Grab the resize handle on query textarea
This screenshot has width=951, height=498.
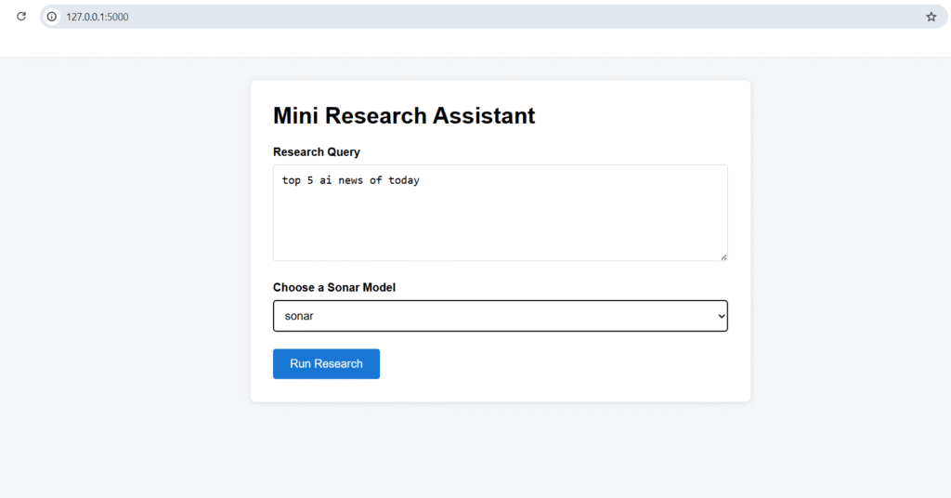723,256
